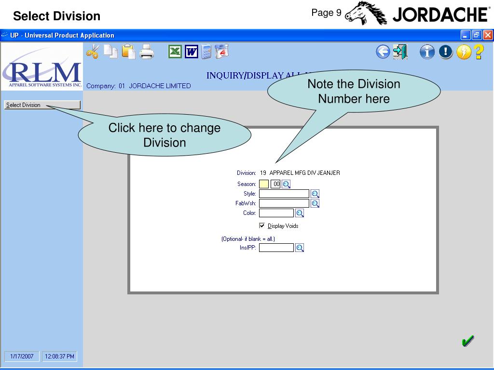Open the Word export icon
This screenshot has width=494, height=370.
coord(192,52)
